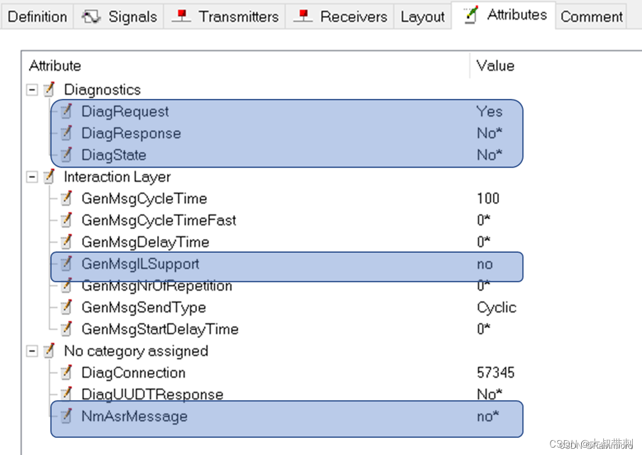Click the DiagState attribute icon
Image resolution: width=642 pixels, height=455 pixels.
(x=66, y=154)
